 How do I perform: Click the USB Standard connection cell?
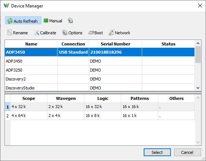pyautogui.click(x=73, y=52)
